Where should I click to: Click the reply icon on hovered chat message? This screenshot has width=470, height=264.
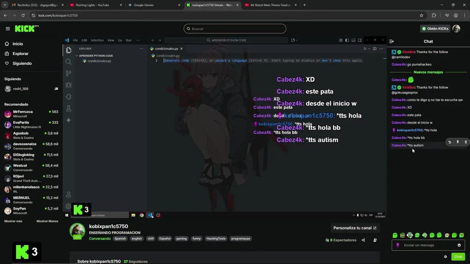pyautogui.click(x=449, y=142)
